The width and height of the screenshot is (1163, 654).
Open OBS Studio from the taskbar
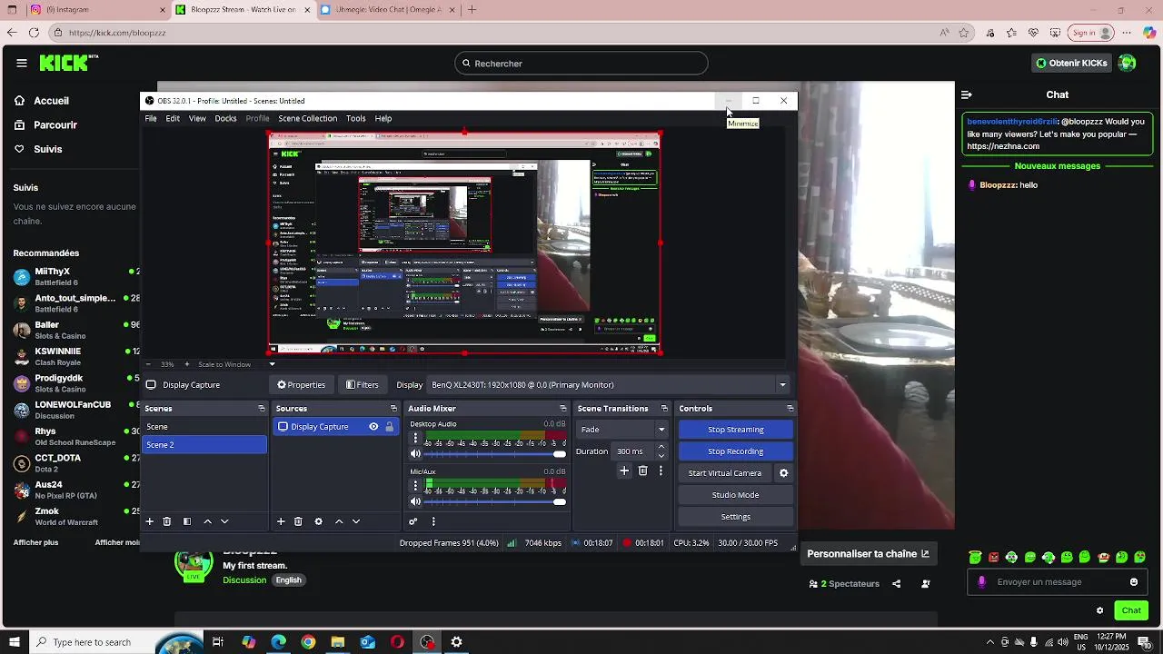point(427,642)
